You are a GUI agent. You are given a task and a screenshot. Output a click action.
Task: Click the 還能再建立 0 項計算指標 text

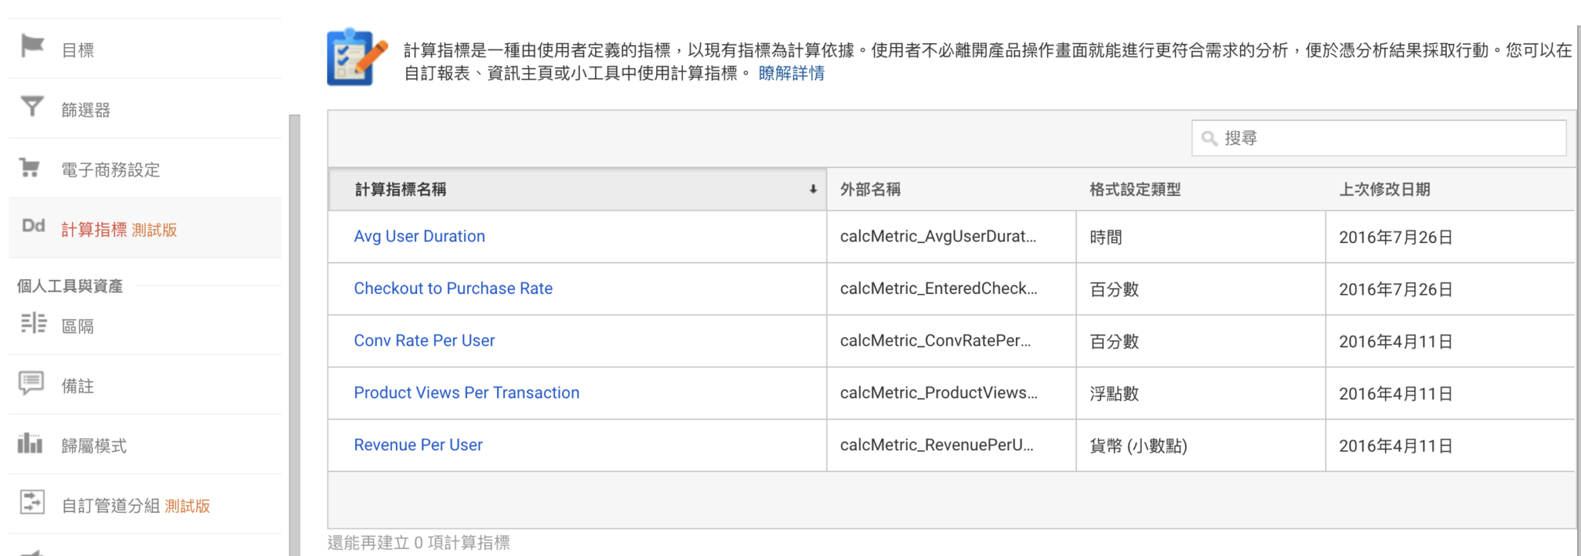[418, 543]
